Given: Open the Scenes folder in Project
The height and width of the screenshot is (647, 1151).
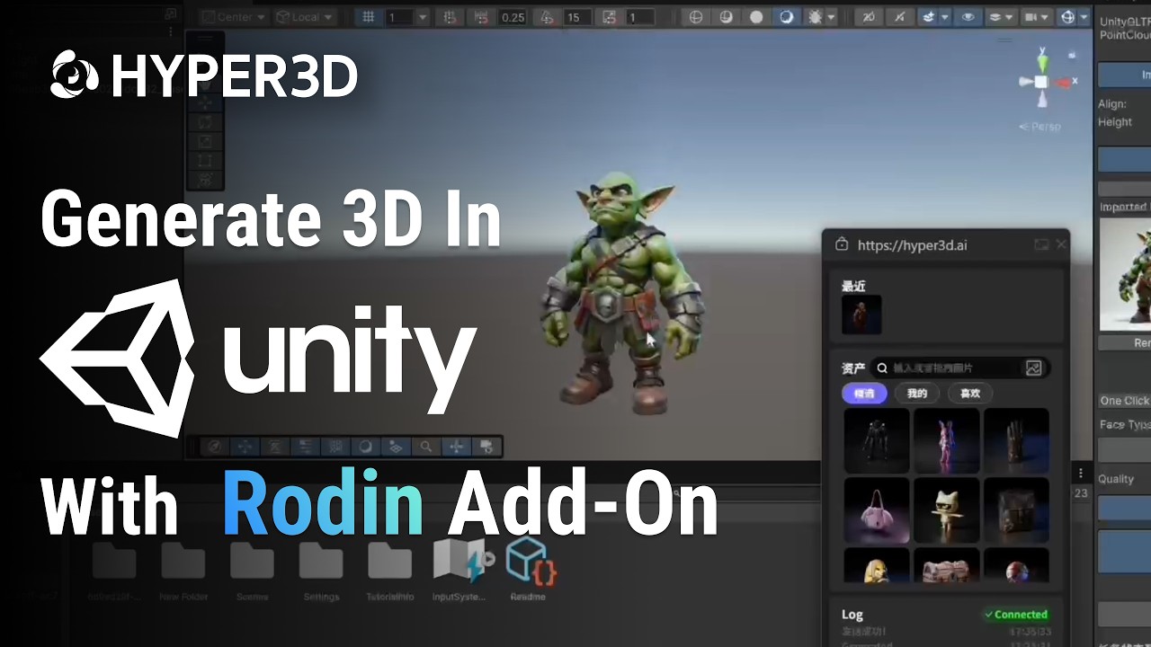Looking at the screenshot, I should pos(252,570).
